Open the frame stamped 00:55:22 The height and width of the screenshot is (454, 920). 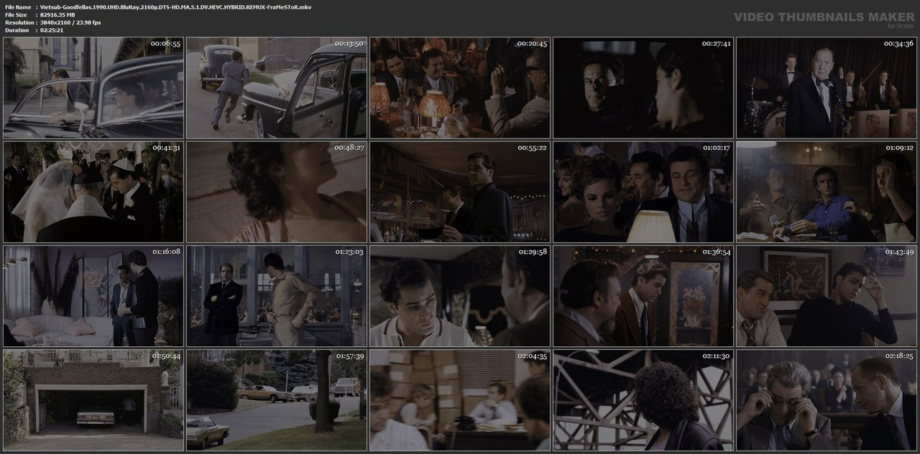[460, 192]
